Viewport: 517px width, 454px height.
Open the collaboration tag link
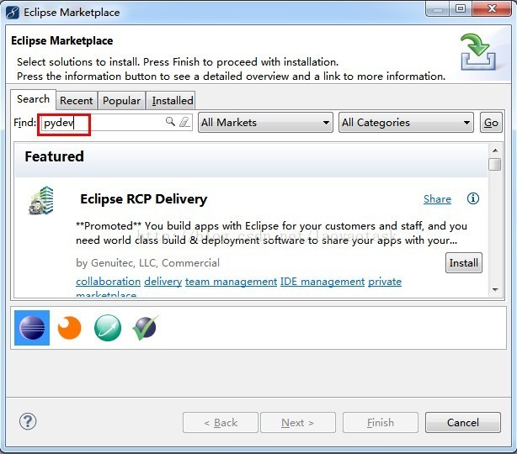tap(108, 282)
